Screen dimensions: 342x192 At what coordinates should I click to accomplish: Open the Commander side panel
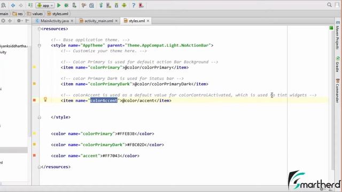[337, 91]
